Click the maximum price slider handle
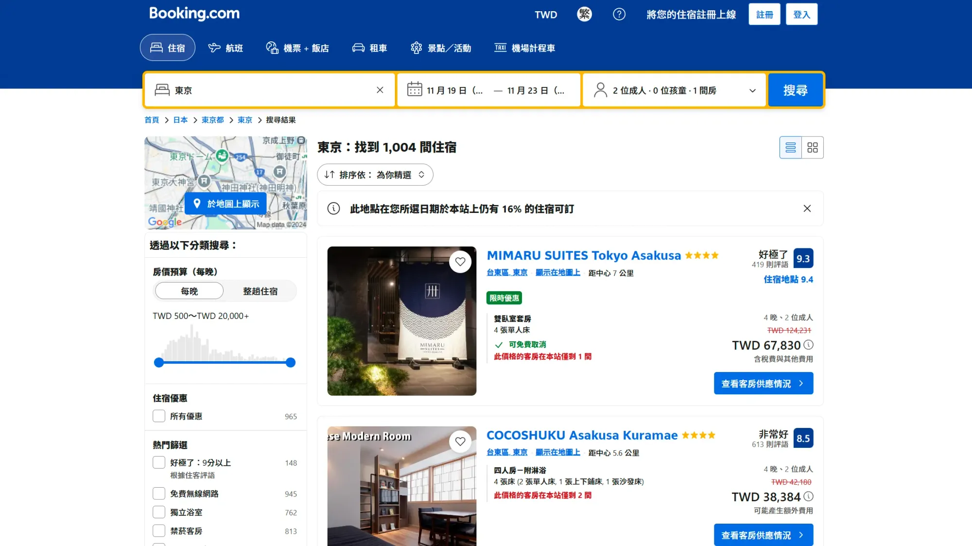The width and height of the screenshot is (972, 546). pyautogui.click(x=291, y=362)
